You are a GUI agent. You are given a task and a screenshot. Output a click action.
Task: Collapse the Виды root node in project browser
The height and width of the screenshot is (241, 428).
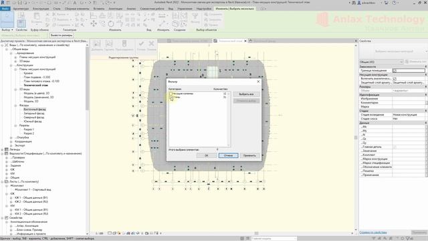[2, 45]
